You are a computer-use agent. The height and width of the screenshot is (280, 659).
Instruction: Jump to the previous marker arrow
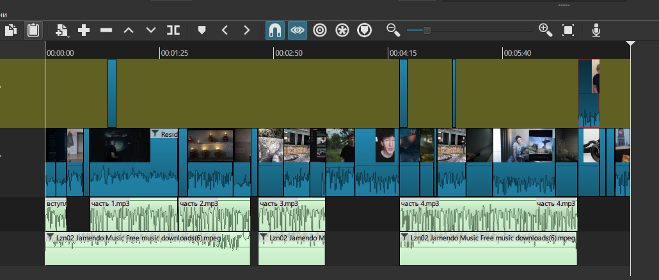[225, 30]
